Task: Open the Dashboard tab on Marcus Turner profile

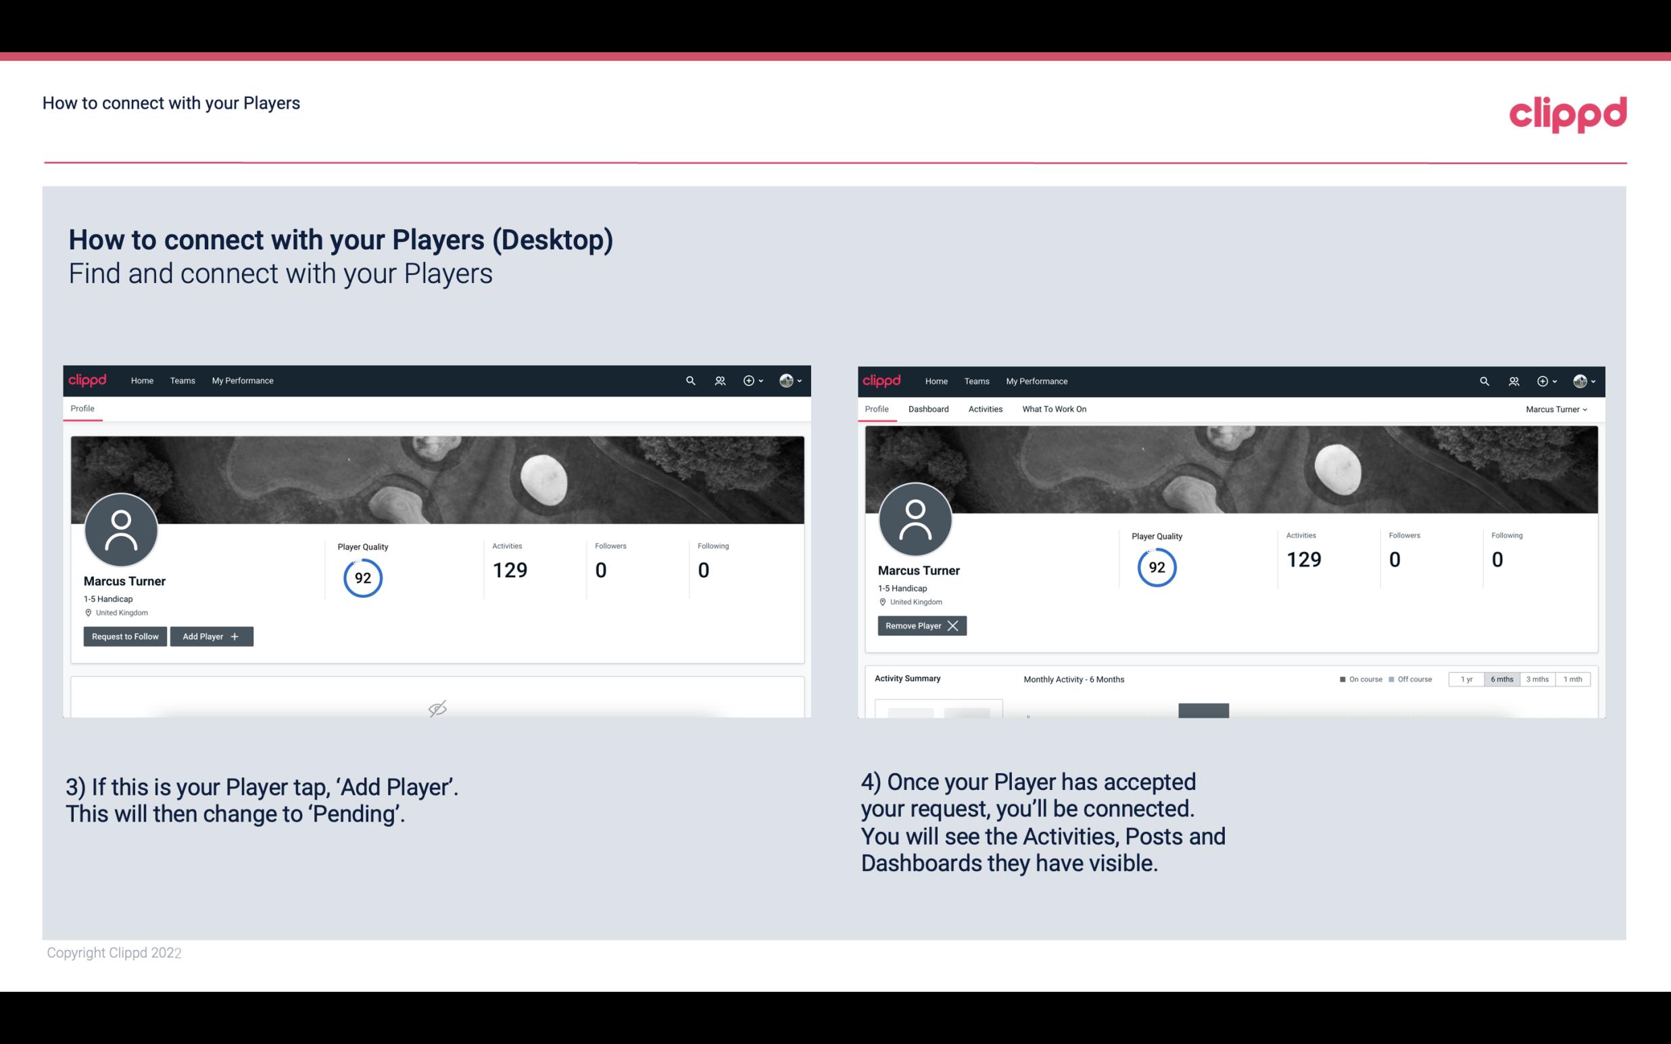Action: coord(930,409)
